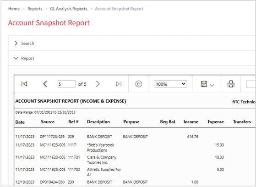Click the Expense column header
The image size is (256, 187).
click(216, 122)
